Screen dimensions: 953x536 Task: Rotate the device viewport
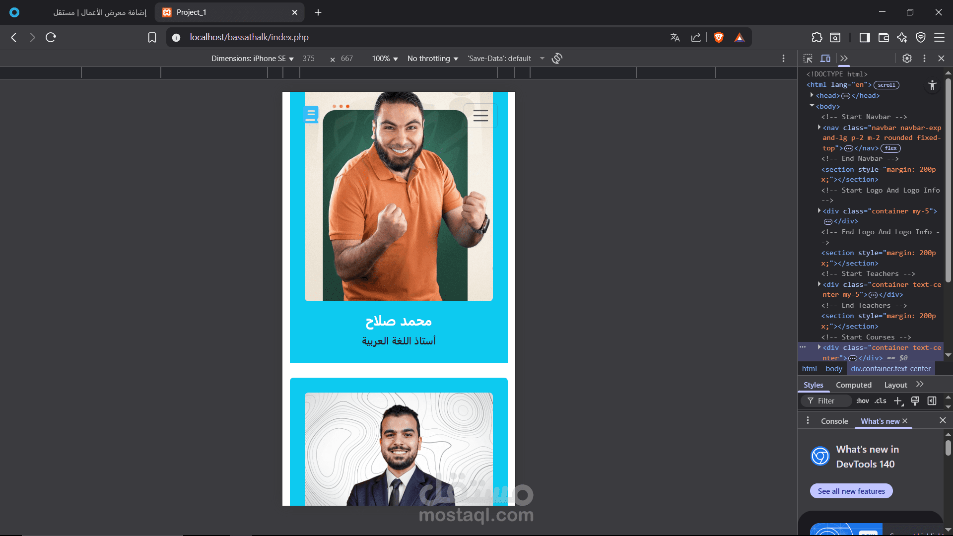557,59
